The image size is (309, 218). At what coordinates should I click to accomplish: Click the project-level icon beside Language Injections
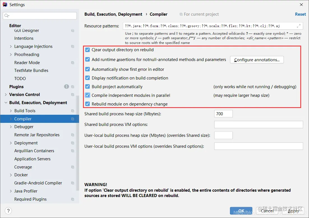coord(73,46)
